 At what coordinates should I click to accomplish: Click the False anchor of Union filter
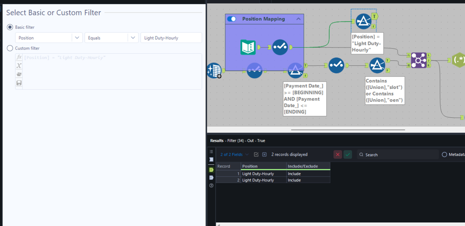pos(388,70)
